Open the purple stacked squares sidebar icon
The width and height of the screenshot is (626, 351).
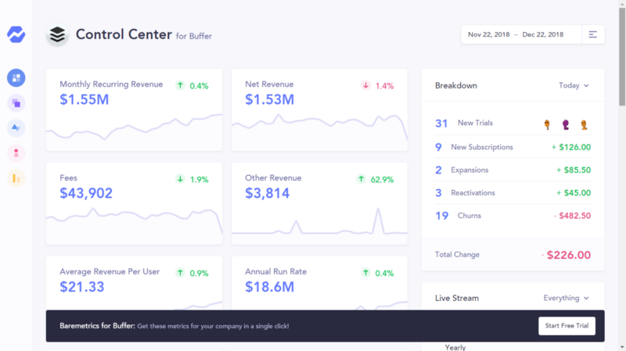tap(16, 103)
